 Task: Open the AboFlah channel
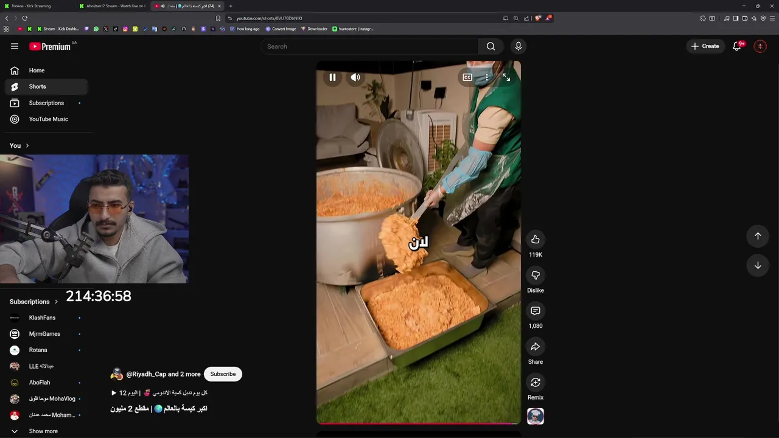pos(46,383)
